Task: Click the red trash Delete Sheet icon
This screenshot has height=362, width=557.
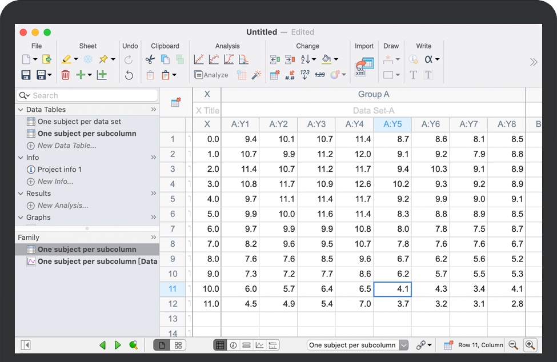Action: (x=66, y=75)
